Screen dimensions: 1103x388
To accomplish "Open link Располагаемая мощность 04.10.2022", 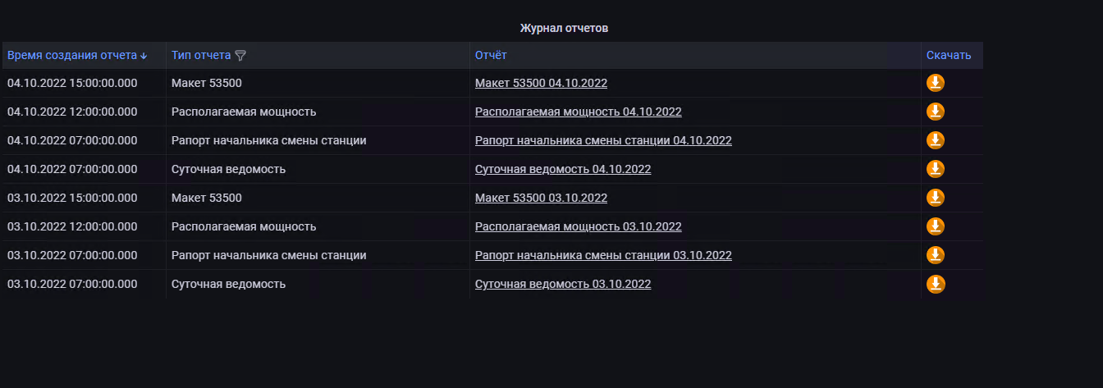I will [578, 112].
